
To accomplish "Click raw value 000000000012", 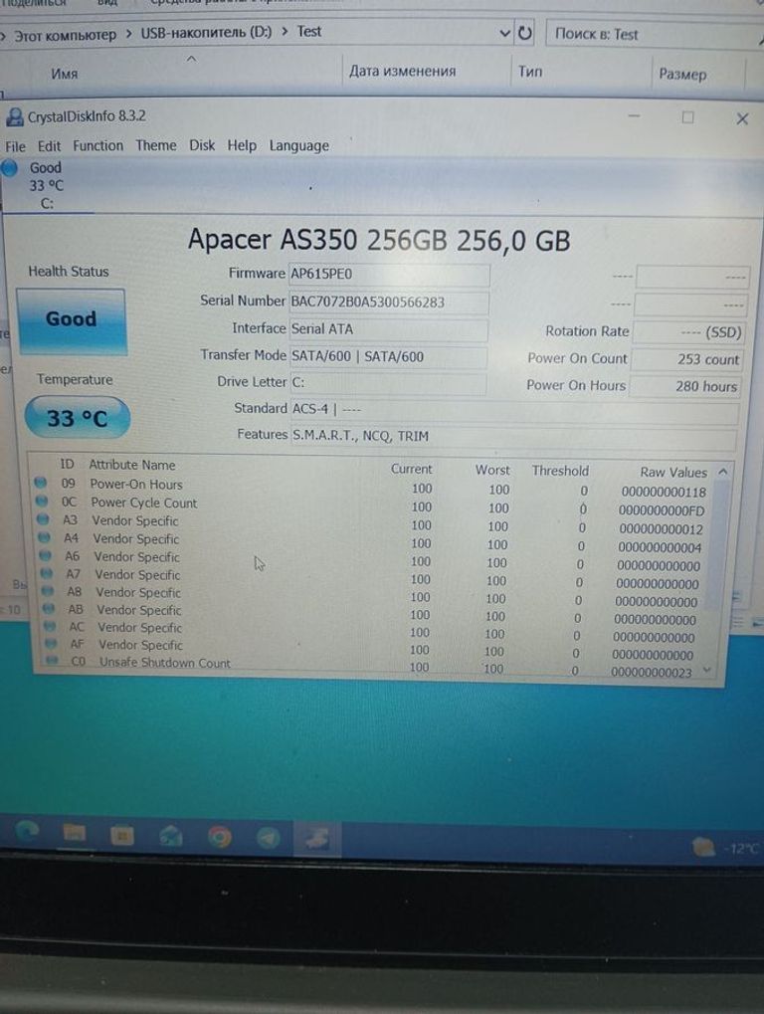I will click(661, 529).
